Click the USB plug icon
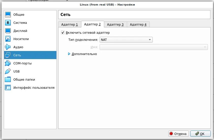Image resolution: width=214 pixels, height=140 pixels. point(8,71)
